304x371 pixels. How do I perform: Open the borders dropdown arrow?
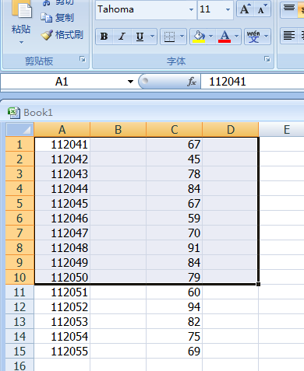(x=182, y=37)
